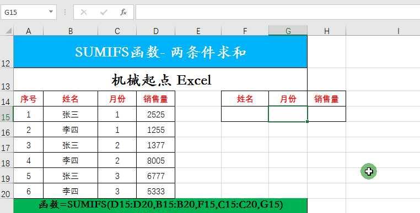Select column H header

pyautogui.click(x=326, y=31)
